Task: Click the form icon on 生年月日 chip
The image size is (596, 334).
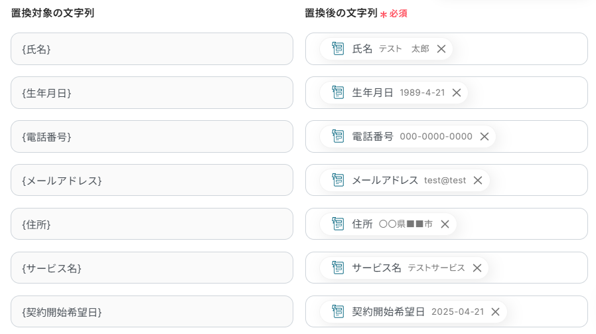Action: (x=338, y=92)
